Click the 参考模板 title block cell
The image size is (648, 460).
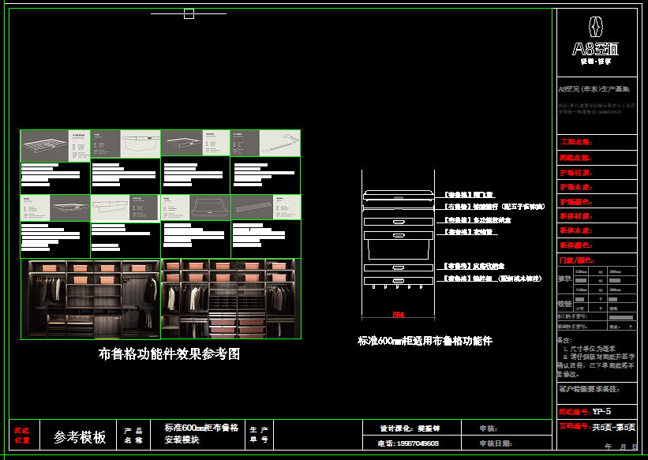click(x=80, y=437)
